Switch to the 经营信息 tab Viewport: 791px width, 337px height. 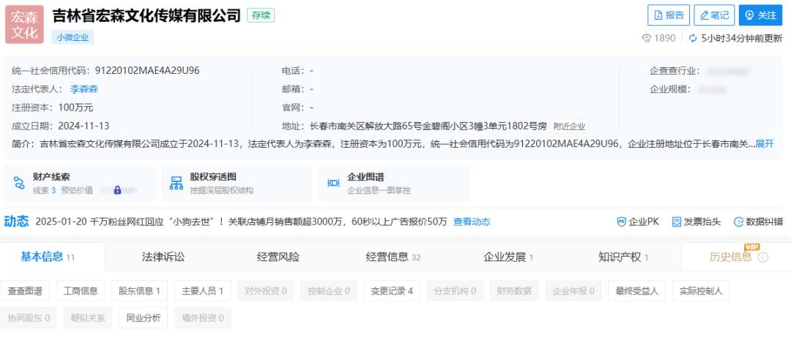[x=393, y=257]
